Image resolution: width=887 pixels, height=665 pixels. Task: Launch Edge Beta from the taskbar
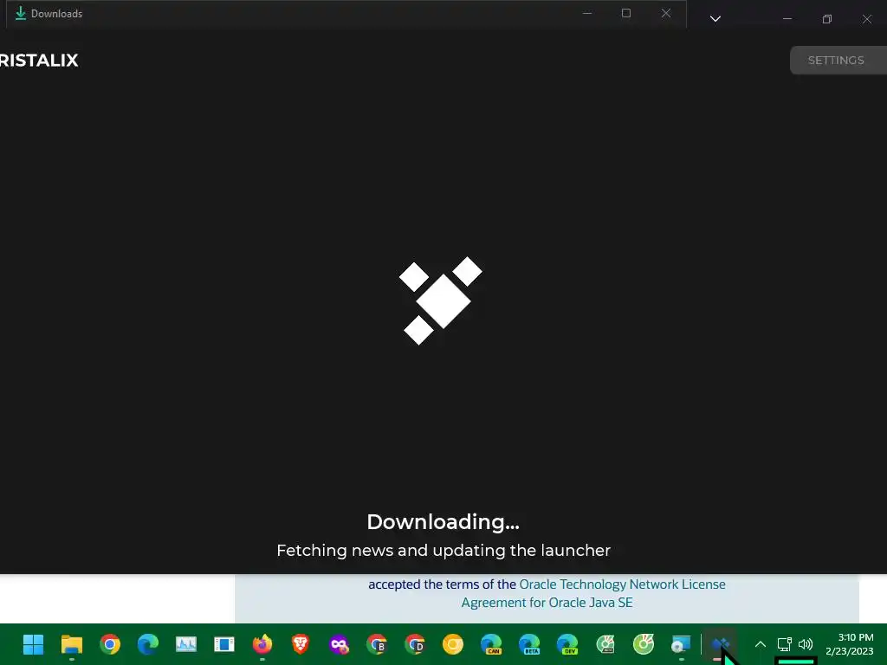[x=529, y=644]
